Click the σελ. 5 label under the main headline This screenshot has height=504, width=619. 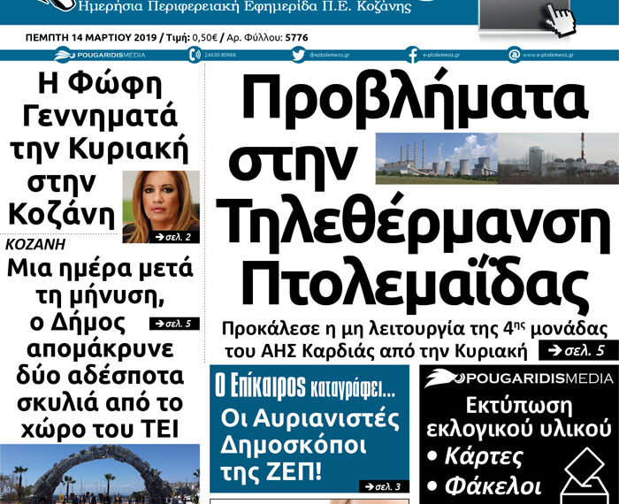(x=578, y=350)
